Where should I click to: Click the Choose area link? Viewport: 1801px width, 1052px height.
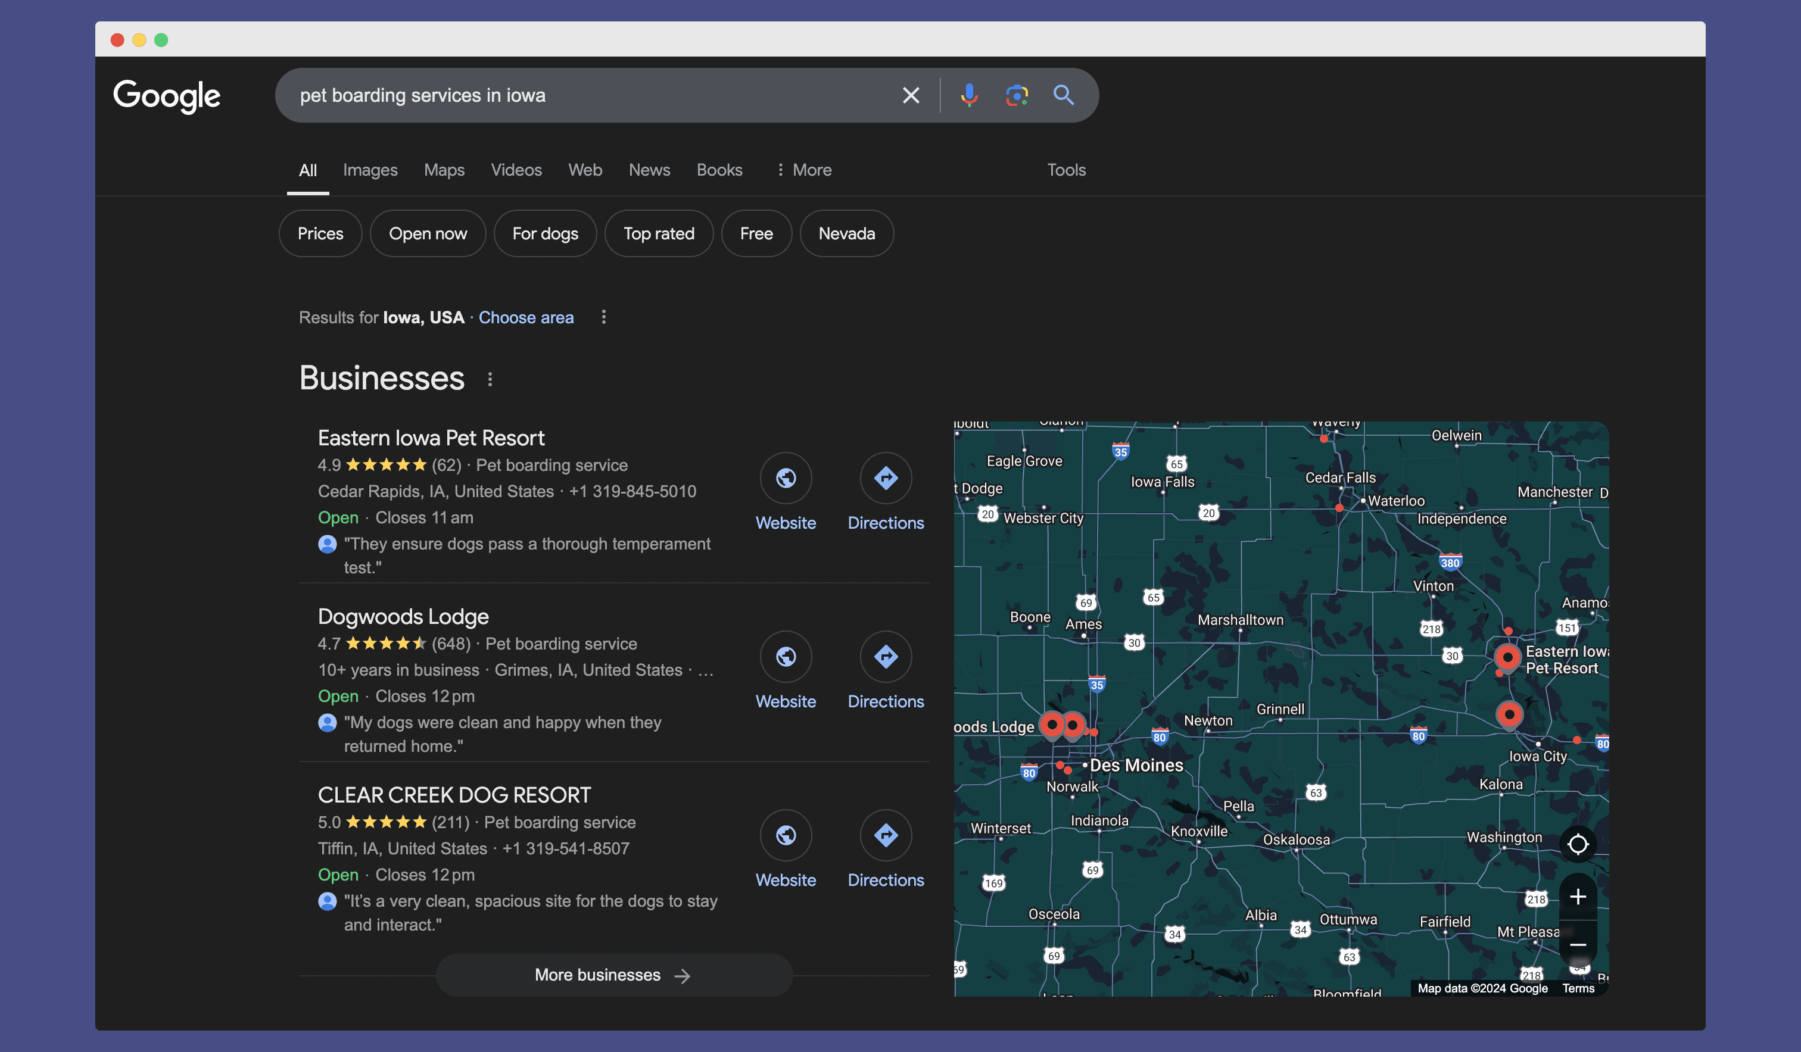pos(526,317)
